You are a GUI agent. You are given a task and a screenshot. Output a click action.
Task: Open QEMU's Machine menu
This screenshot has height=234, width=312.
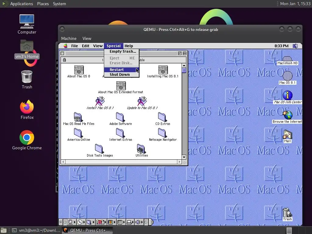tap(69, 38)
